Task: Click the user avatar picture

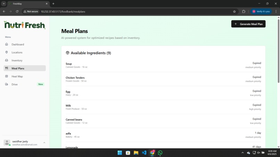Action: [x=7, y=142]
